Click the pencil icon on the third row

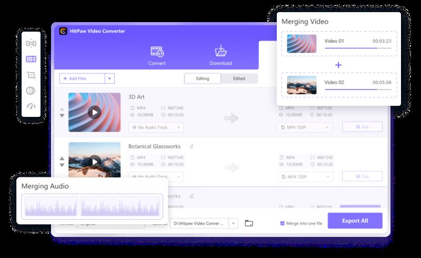[192, 196]
